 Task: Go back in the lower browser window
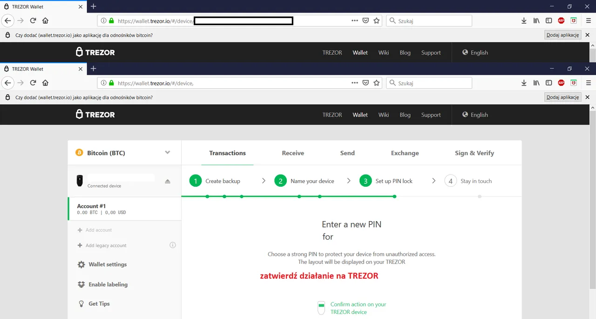click(7, 83)
